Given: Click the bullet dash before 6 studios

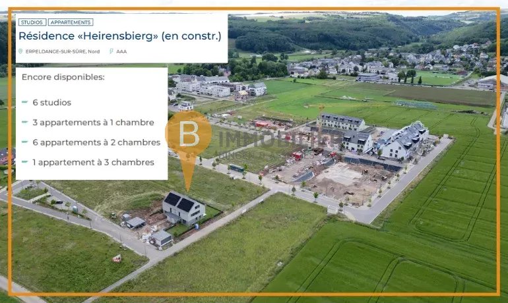Looking at the screenshot, I should [x=25, y=102].
